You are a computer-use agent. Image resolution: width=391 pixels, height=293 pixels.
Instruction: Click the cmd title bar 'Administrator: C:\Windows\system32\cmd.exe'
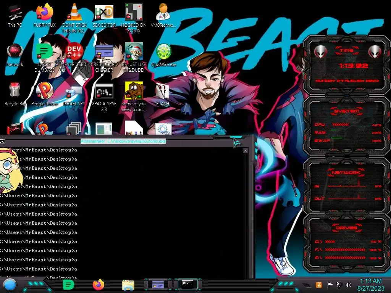pos(123,141)
